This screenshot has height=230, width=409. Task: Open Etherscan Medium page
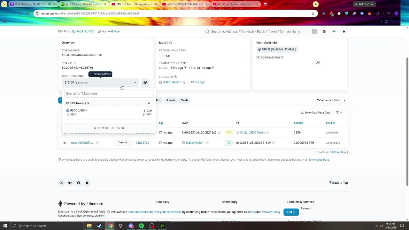coord(70,183)
